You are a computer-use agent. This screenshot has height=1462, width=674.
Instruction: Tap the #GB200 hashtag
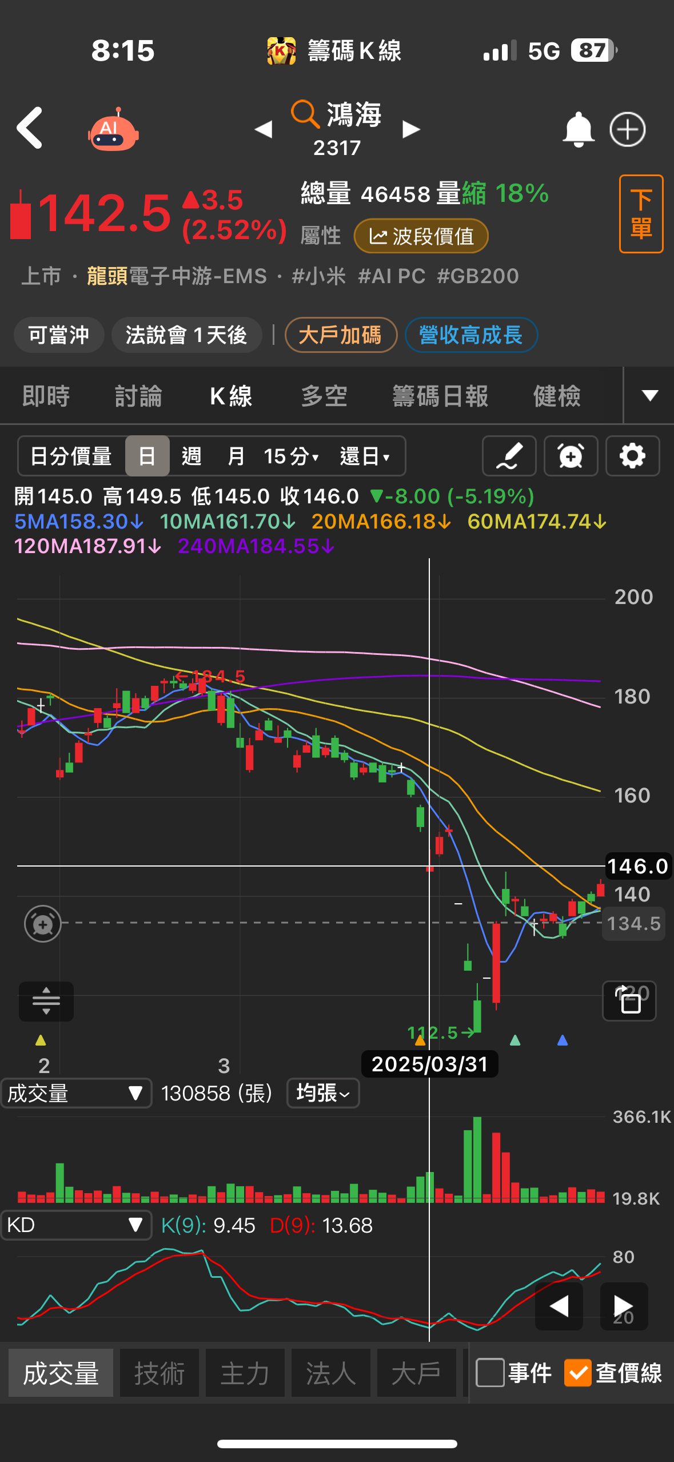click(478, 276)
